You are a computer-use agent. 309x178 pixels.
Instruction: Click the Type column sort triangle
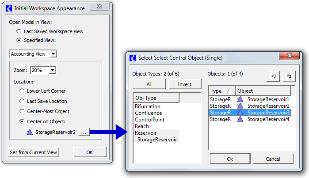229,91
